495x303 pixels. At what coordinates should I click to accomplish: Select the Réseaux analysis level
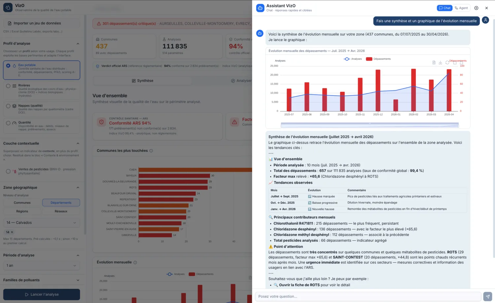click(x=61, y=211)
